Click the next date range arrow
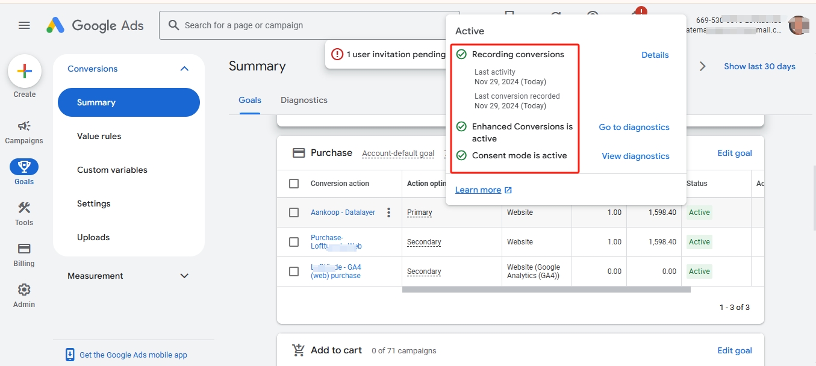Screen dimensions: 816x366 [703, 66]
